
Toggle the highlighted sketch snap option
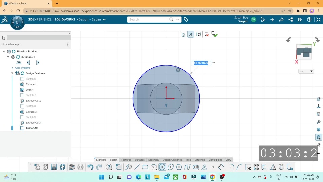tap(191, 34)
